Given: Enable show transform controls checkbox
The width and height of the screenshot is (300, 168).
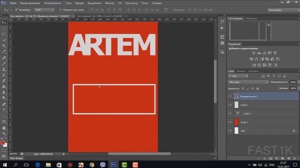Looking at the screenshot, I should 60,10.
